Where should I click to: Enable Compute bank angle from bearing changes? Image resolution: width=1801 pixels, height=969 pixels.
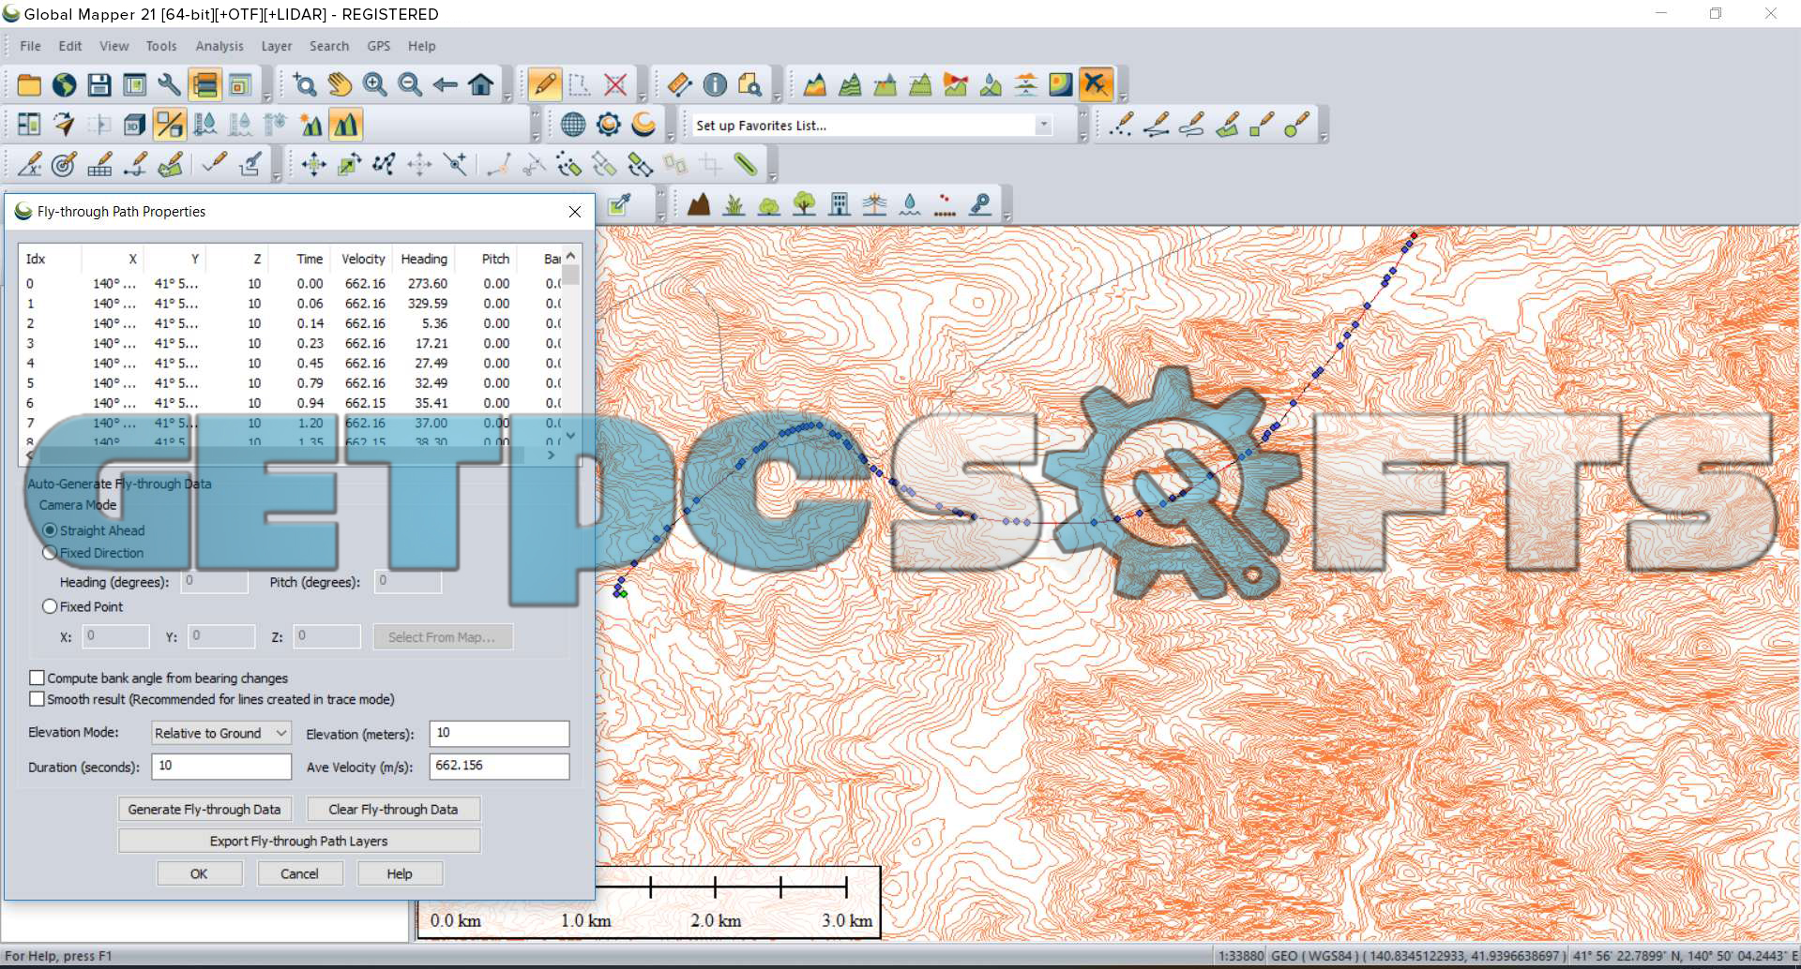tap(38, 678)
